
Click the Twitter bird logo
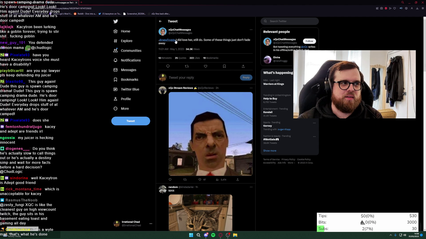pos(116,22)
